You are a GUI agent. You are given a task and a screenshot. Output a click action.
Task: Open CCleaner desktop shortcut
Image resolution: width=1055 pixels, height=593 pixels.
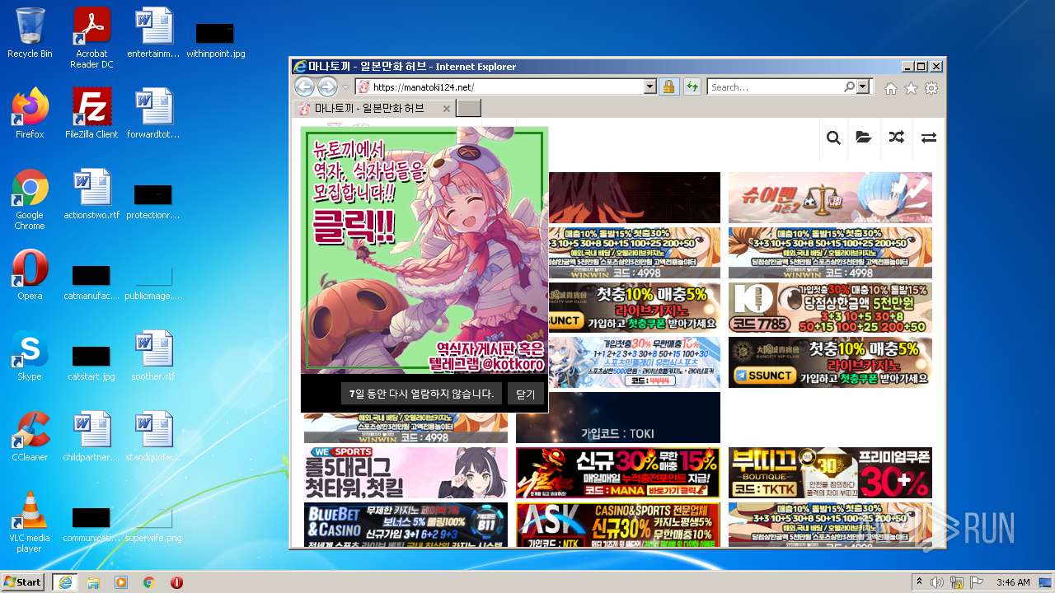pos(30,436)
